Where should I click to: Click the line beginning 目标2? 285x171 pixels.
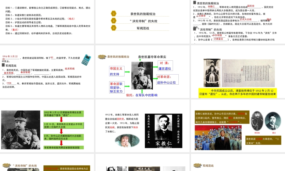coord(24,15)
